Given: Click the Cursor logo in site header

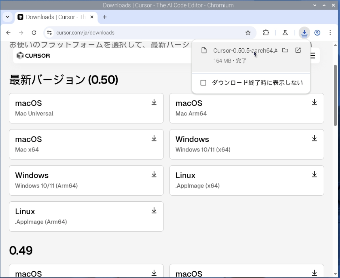Looking at the screenshot, I should pyautogui.click(x=33, y=56).
